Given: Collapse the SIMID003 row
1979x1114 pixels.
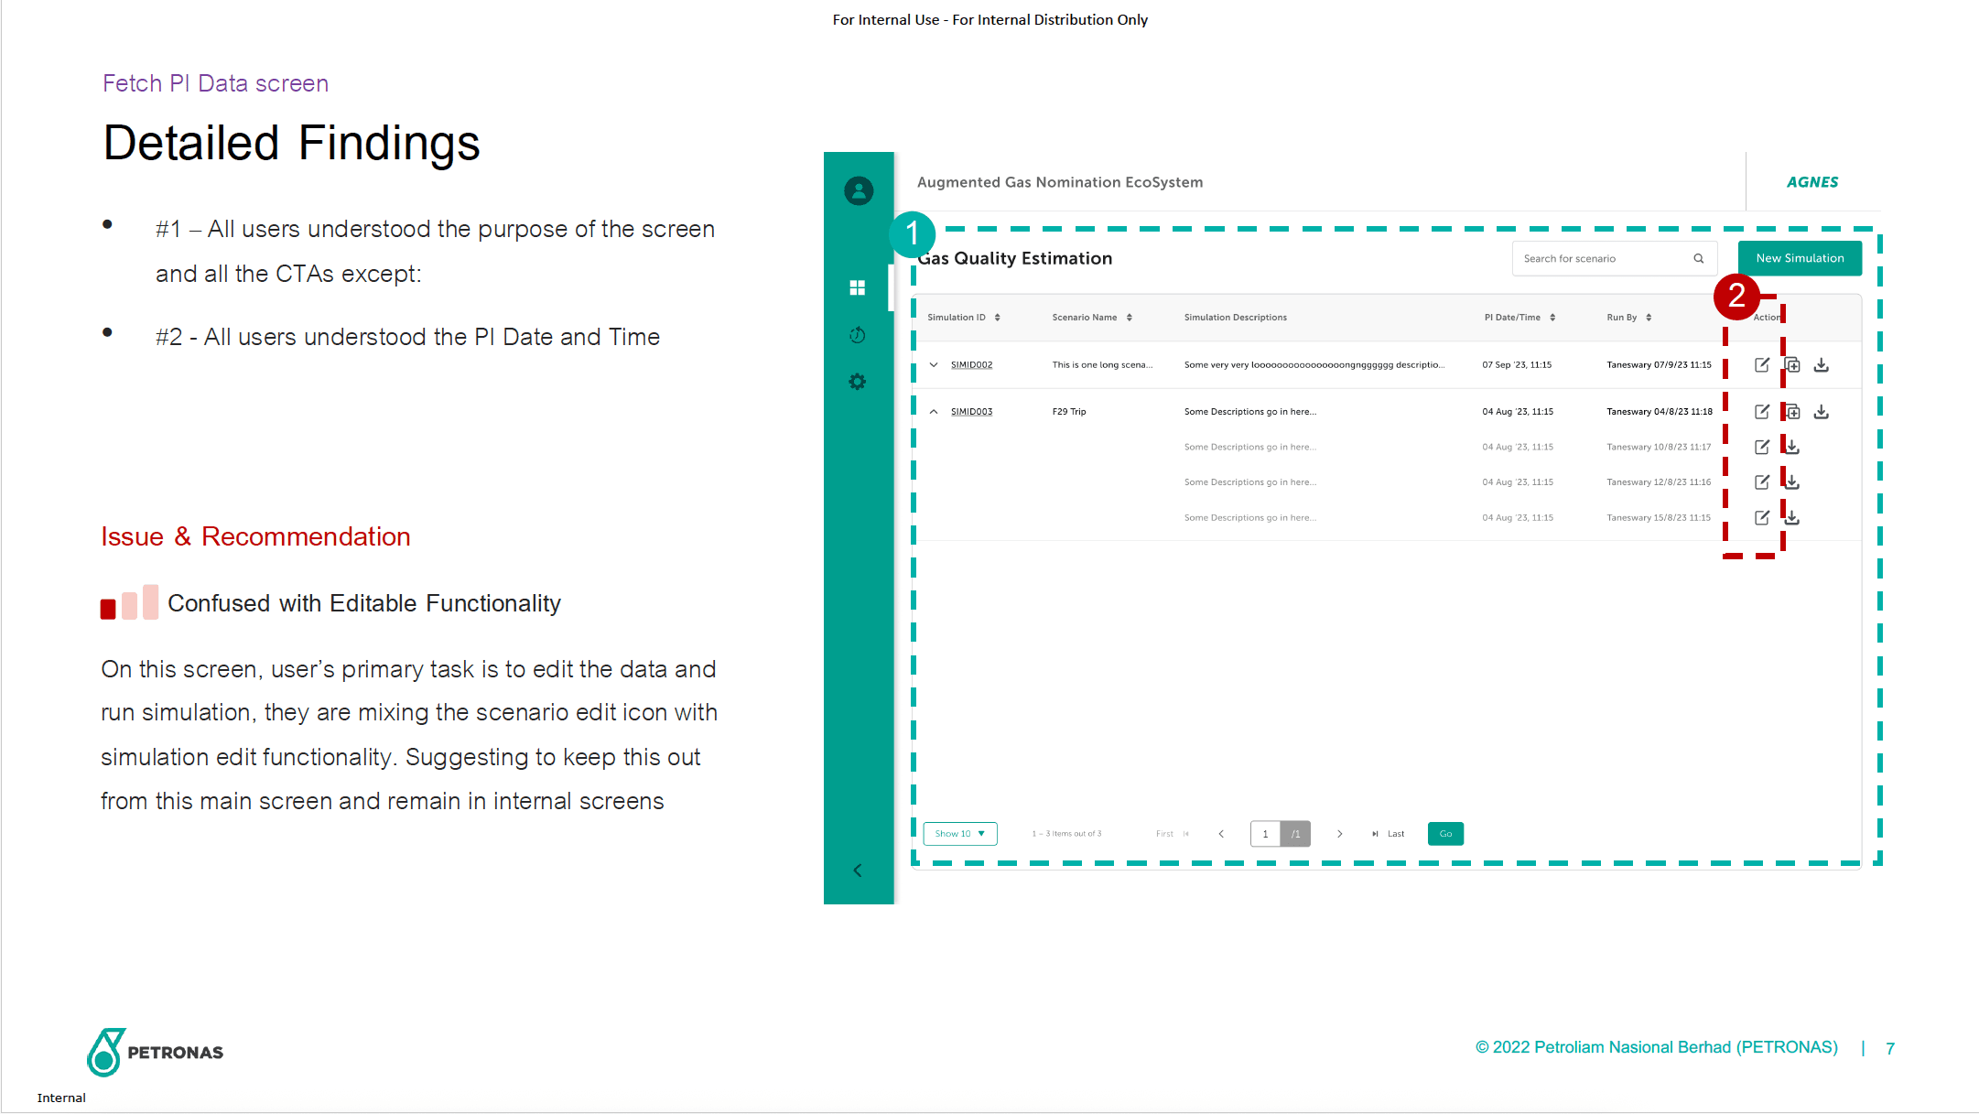Looking at the screenshot, I should coord(934,412).
